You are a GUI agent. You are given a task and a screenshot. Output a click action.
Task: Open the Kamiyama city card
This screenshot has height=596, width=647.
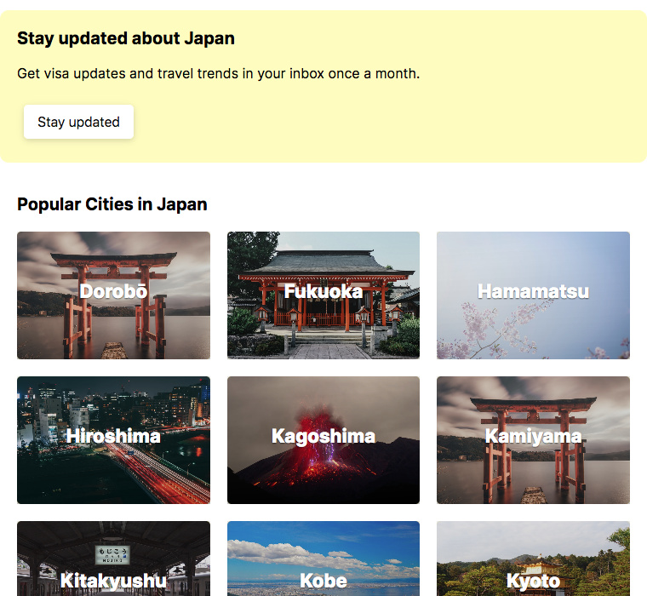pyautogui.click(x=533, y=440)
